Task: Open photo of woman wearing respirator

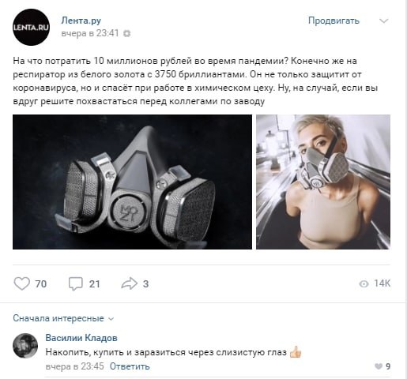Action: (x=323, y=182)
